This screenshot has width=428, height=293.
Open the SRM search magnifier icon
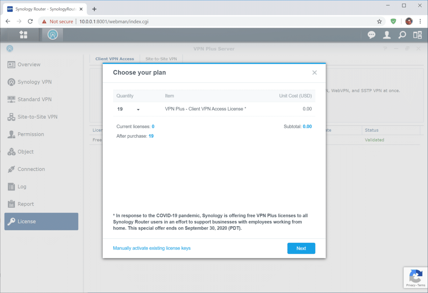[402, 35]
